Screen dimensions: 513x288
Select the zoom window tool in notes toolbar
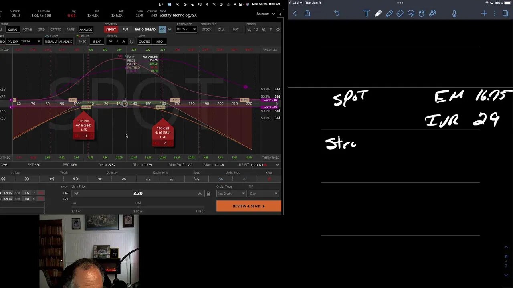pos(432,13)
